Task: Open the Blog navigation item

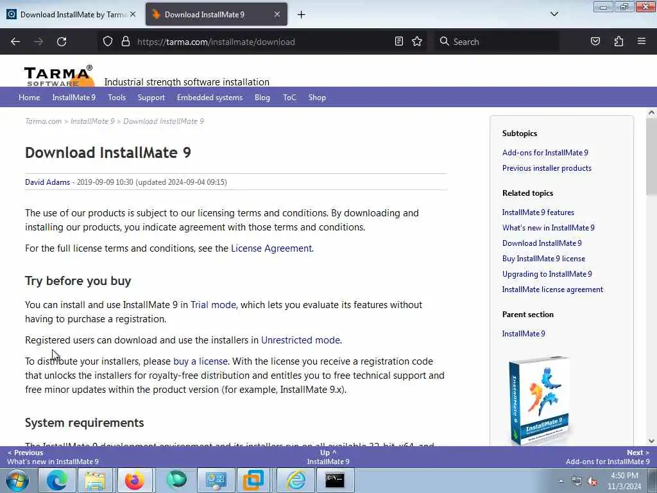Action: pos(262,98)
